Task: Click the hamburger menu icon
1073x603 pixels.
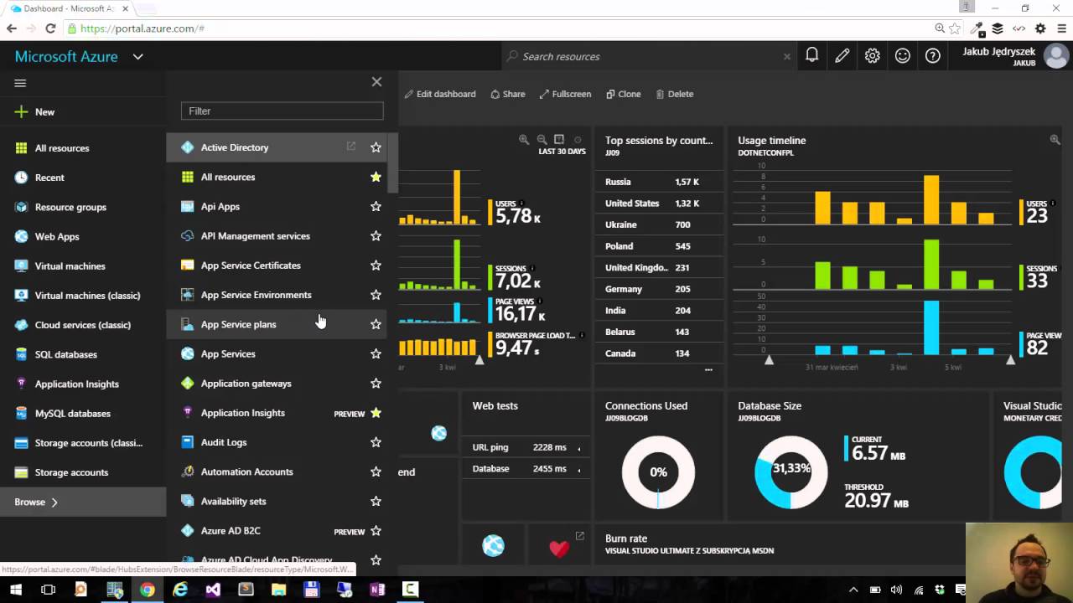Action: point(20,83)
